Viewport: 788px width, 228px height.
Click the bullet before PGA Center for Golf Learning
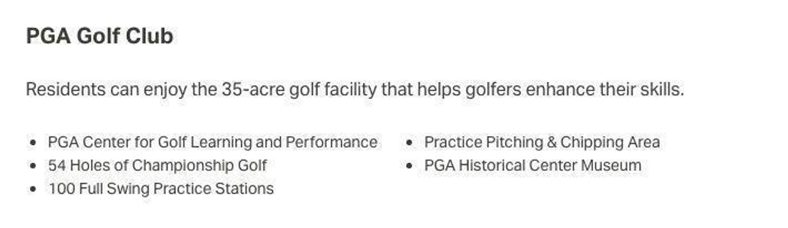pos(33,143)
